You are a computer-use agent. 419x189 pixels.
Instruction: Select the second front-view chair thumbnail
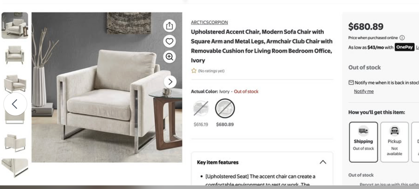click(x=15, y=54)
